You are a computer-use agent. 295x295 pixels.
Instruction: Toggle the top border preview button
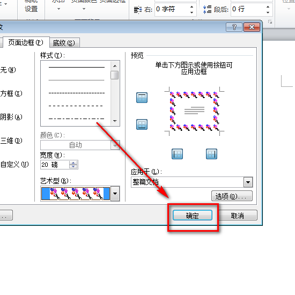[x=142, y=98]
